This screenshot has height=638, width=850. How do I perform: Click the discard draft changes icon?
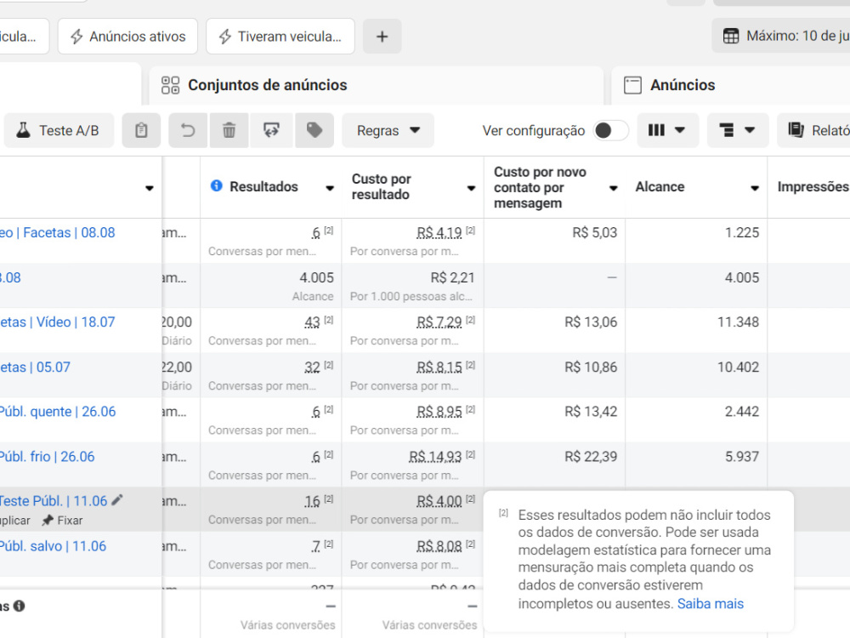click(271, 130)
